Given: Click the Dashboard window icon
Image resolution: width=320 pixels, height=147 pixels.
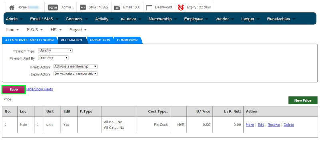Looking at the screenshot, I should (149, 8).
